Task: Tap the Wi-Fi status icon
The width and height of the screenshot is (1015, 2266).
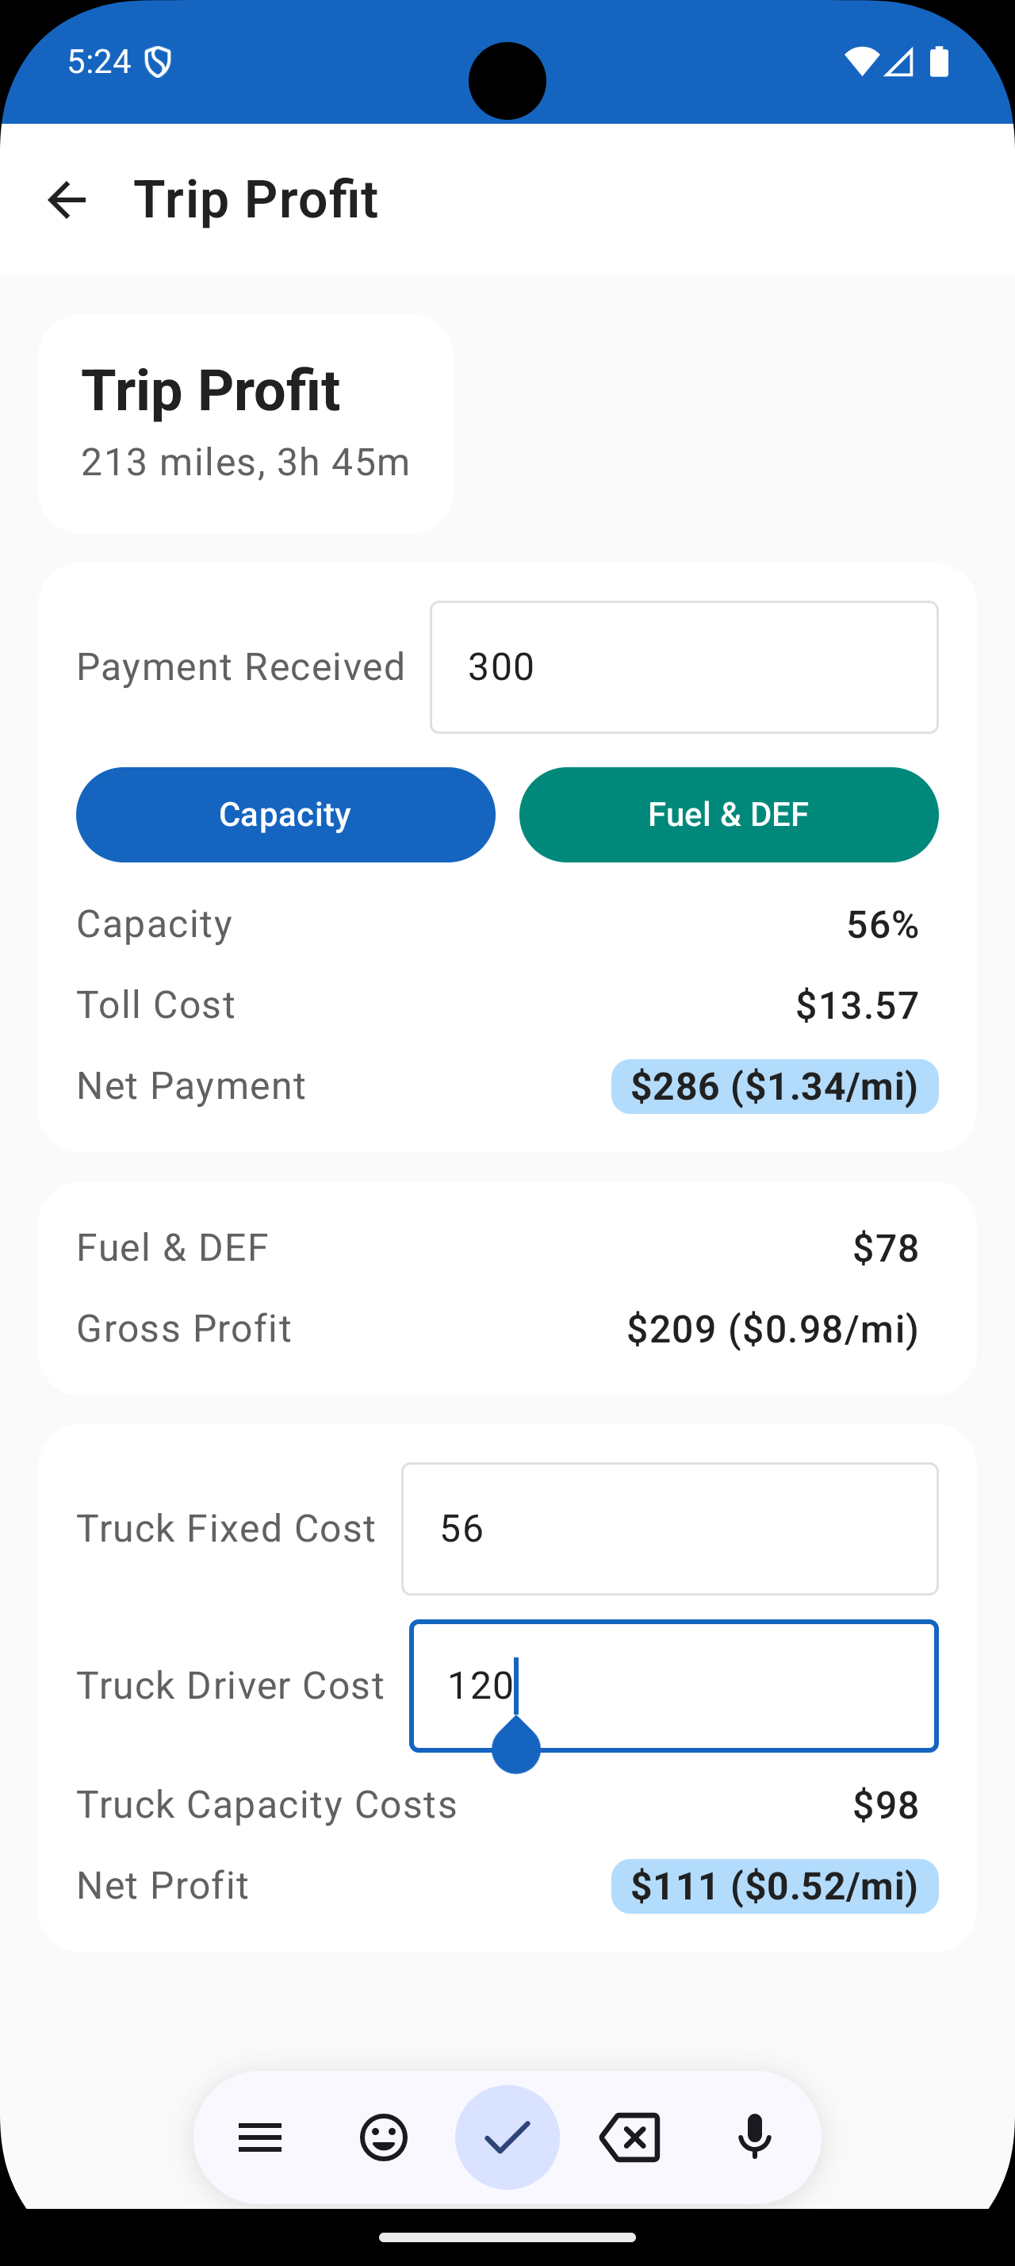Action: (x=860, y=62)
